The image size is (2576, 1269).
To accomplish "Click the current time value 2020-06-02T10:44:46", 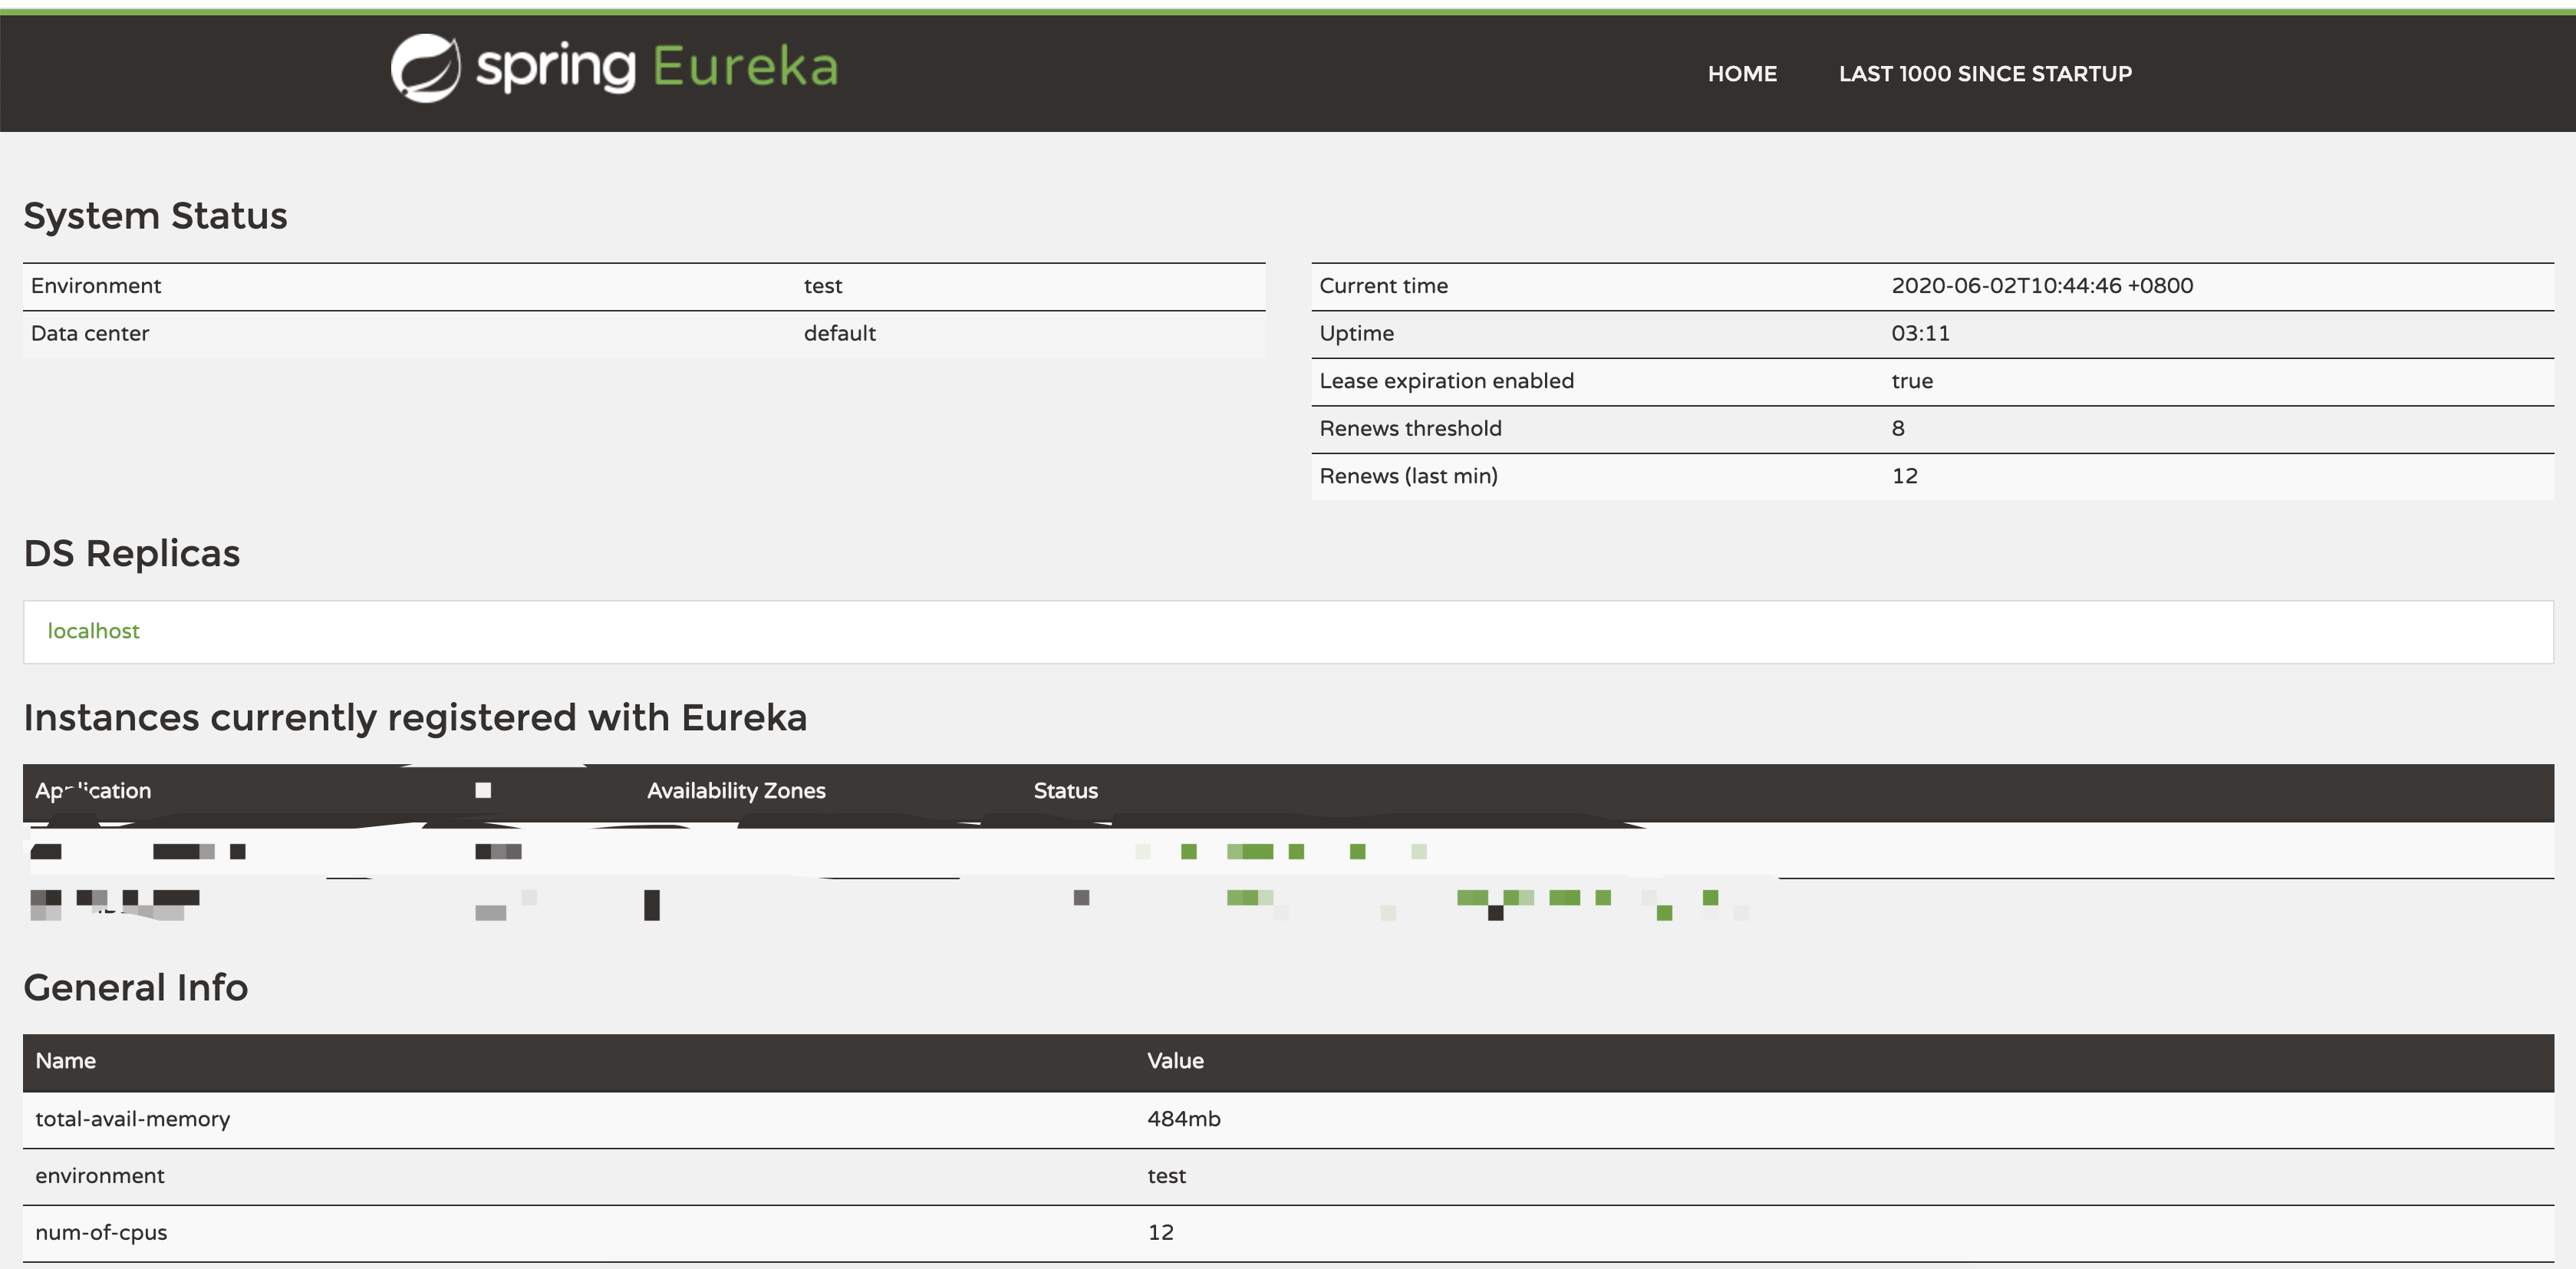I will pos(2041,286).
